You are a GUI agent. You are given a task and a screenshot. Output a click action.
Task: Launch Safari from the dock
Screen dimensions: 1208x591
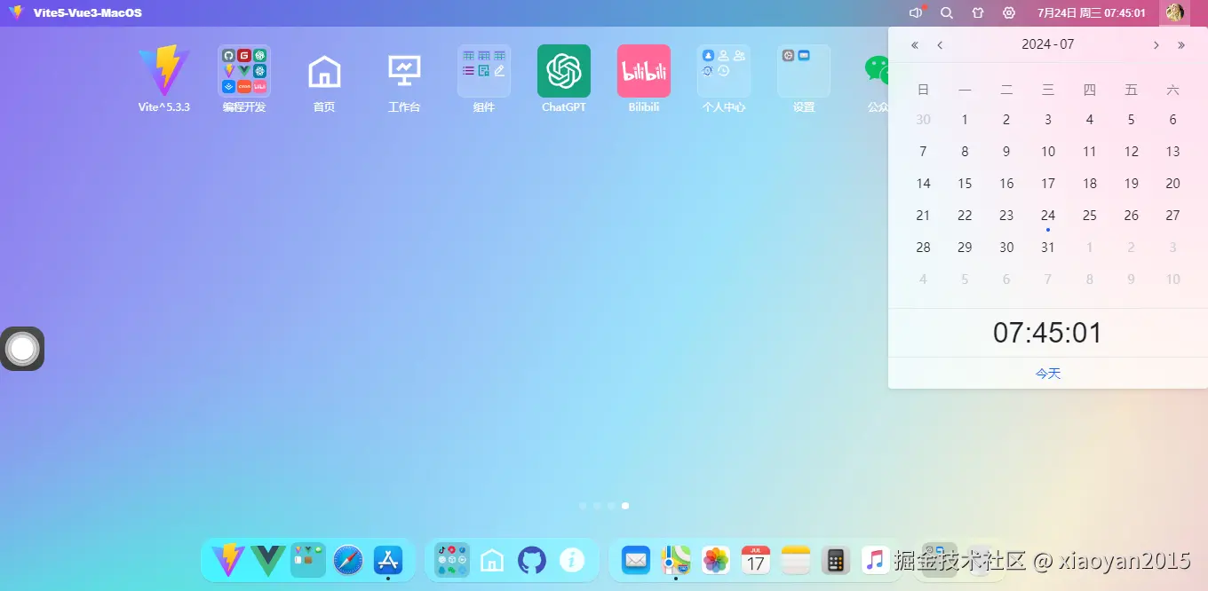tap(347, 560)
